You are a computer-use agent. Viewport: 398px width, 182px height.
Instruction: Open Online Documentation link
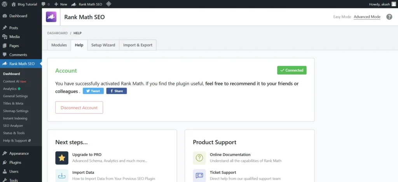tap(230, 155)
